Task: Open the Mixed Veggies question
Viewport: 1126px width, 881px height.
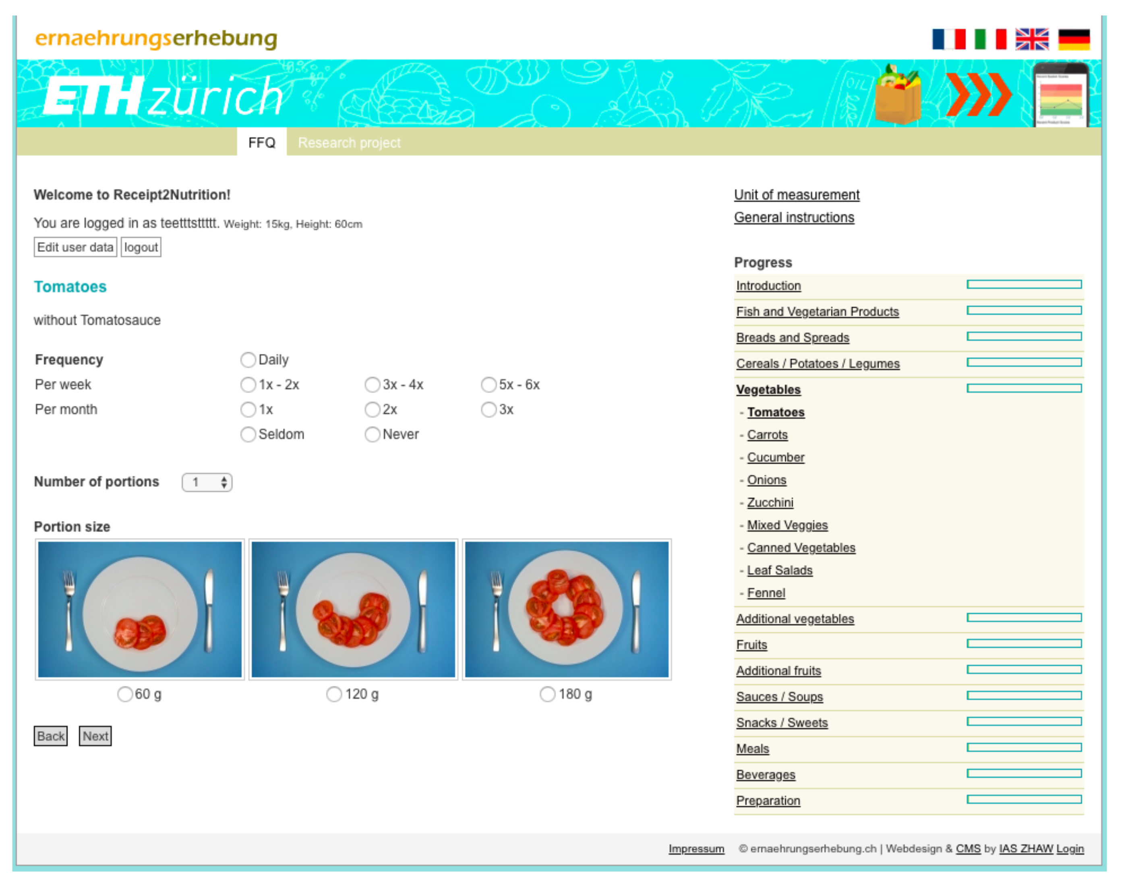Action: pos(788,525)
